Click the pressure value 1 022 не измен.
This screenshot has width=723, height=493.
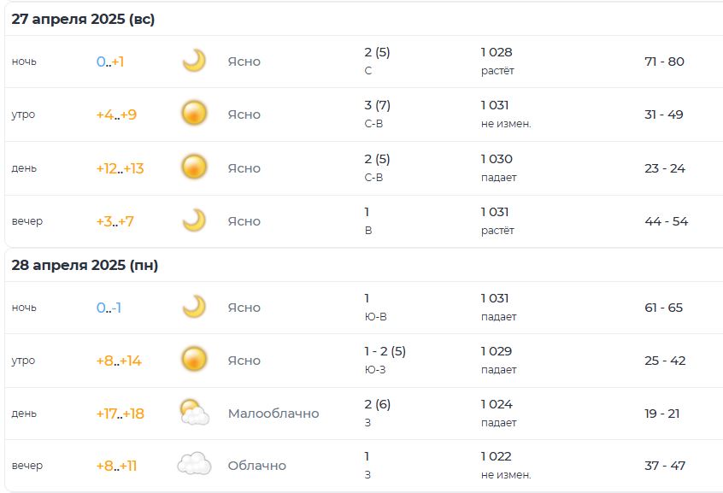tap(506, 466)
